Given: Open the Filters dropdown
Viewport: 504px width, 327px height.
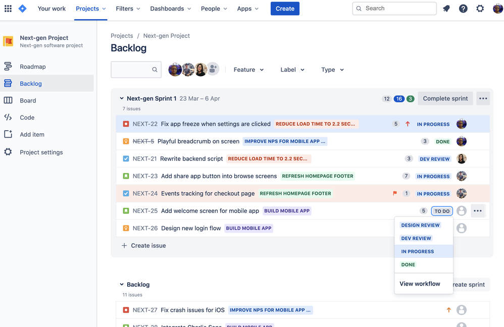Looking at the screenshot, I should [x=128, y=9].
